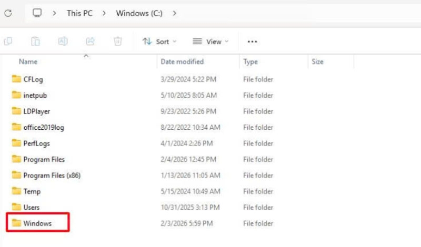Screen dimensions: 421x247
Task: Click date 4/1/2024 2:26 PM
Action: 187,143
